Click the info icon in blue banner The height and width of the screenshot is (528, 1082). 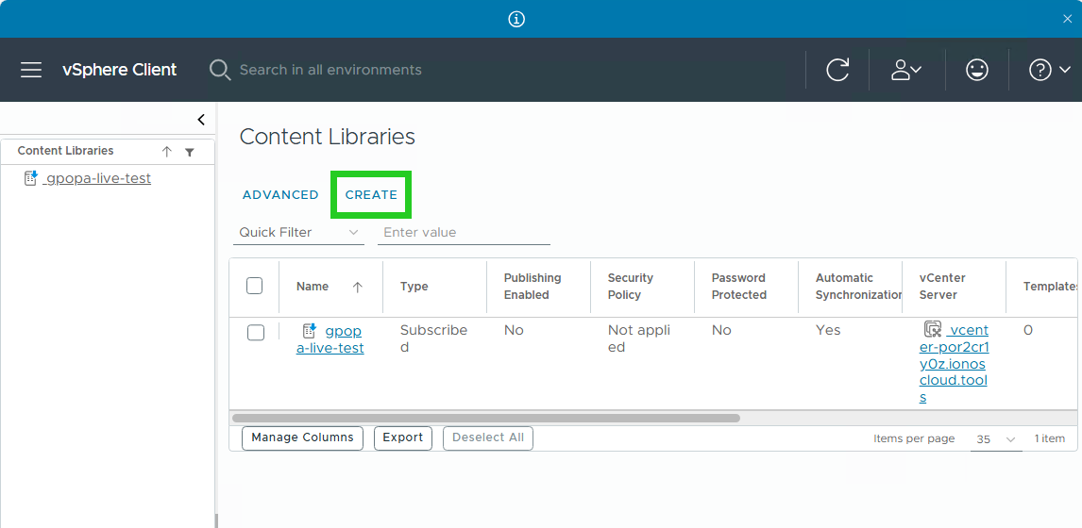(516, 19)
